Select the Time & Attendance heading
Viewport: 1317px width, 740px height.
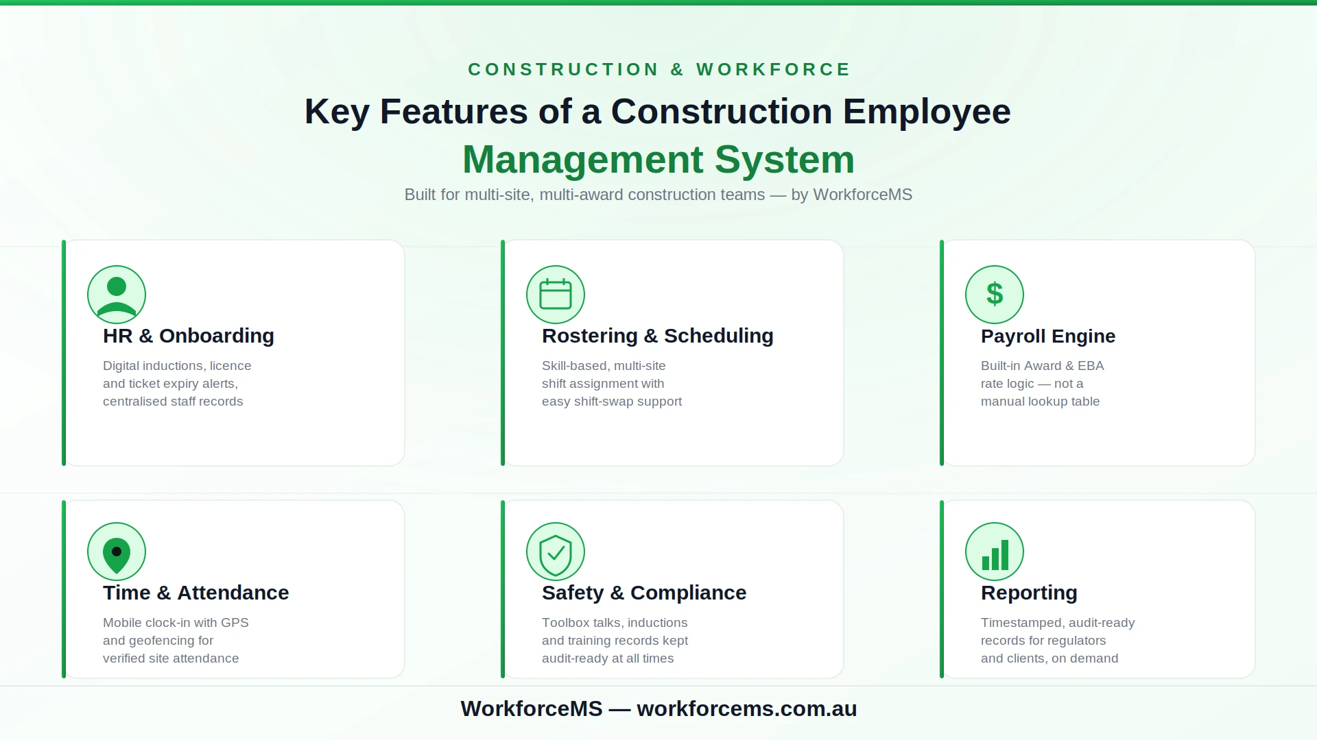(196, 593)
